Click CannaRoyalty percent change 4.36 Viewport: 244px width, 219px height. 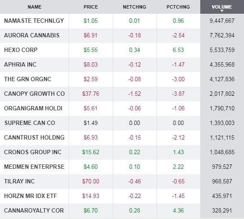pyautogui.click(x=178, y=210)
